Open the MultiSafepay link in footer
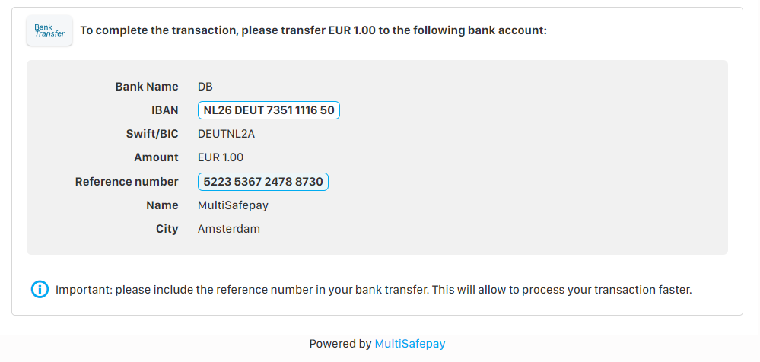The width and height of the screenshot is (760, 362). [409, 344]
